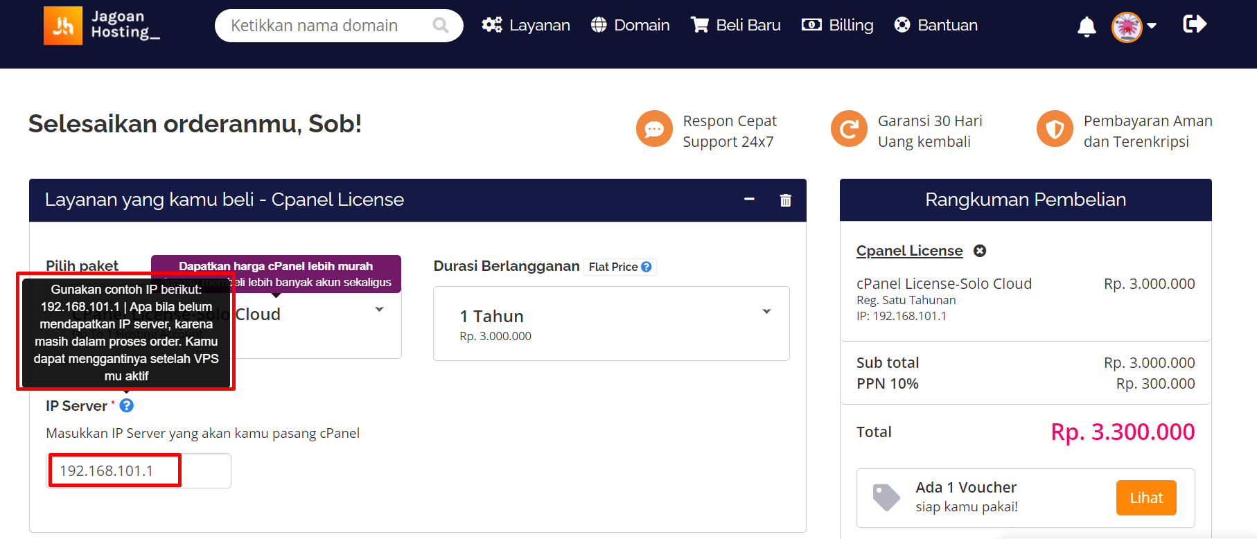
Task: Open the Domain menu
Action: [x=630, y=26]
